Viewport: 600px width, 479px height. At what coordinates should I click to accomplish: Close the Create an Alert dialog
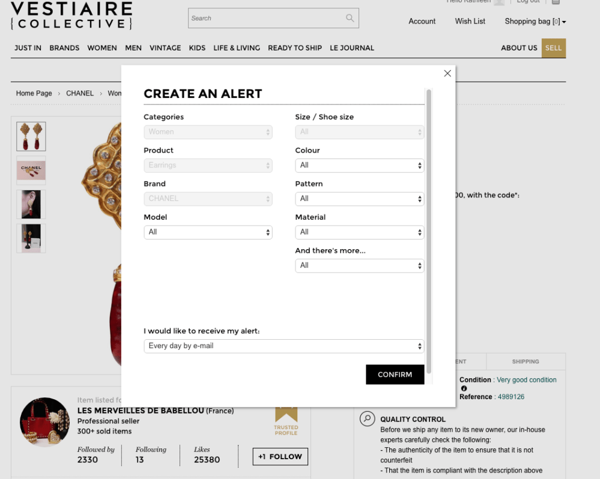[447, 73]
